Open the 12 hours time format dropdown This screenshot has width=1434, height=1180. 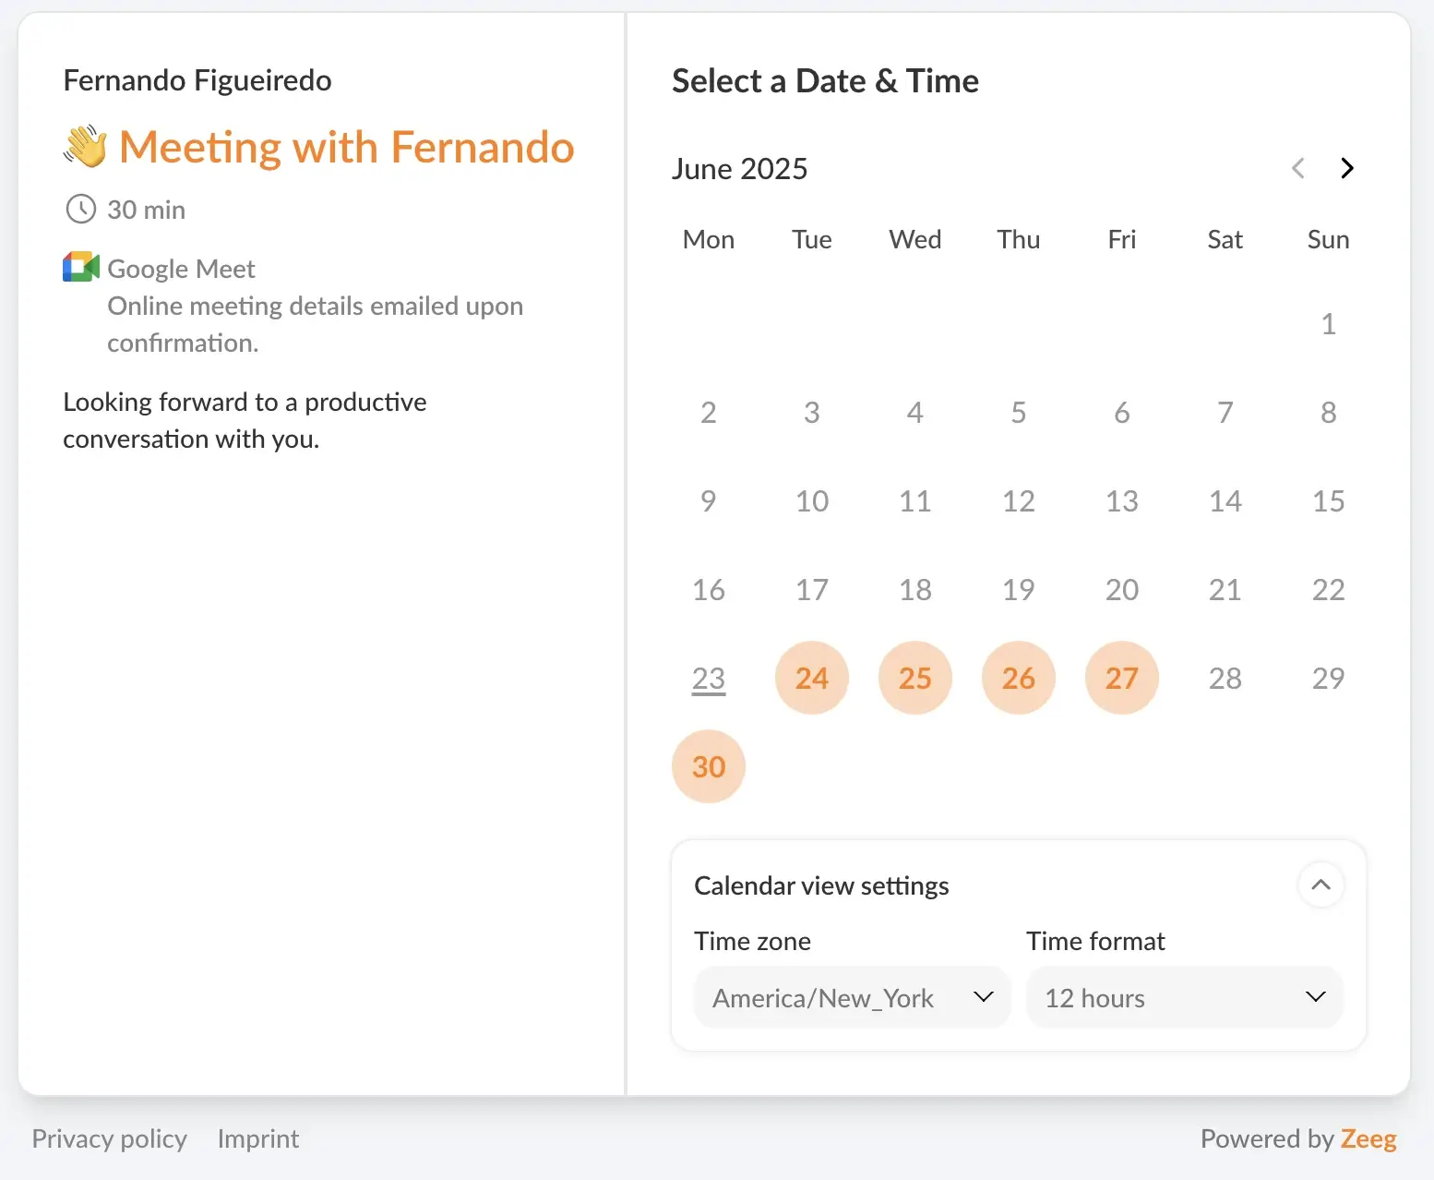(x=1185, y=997)
